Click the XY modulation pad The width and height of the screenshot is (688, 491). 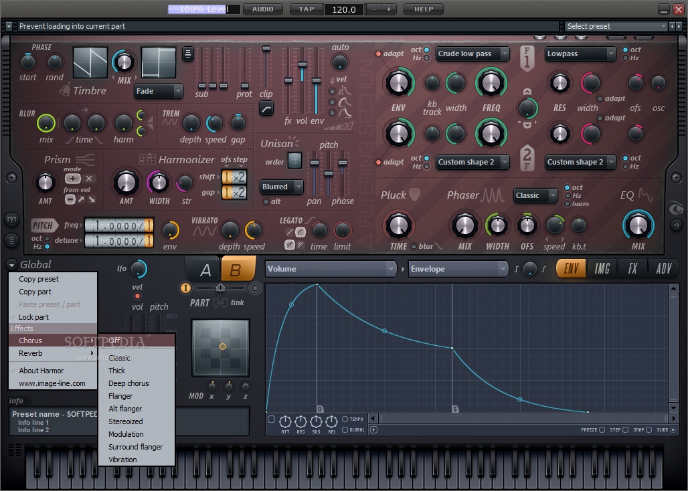[221, 348]
